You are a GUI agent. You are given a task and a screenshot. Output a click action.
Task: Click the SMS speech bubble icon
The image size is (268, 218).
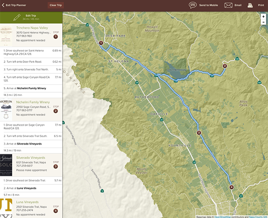193,5
